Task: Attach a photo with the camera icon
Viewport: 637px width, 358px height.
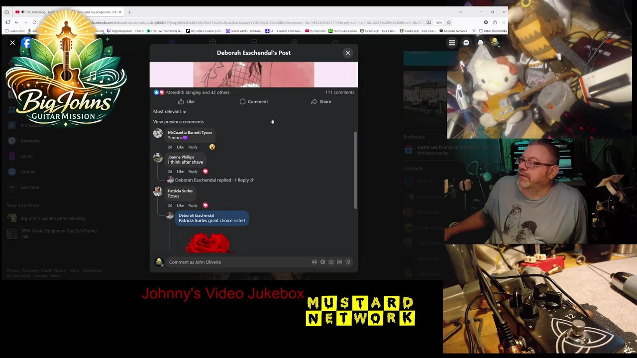Action: (331, 262)
